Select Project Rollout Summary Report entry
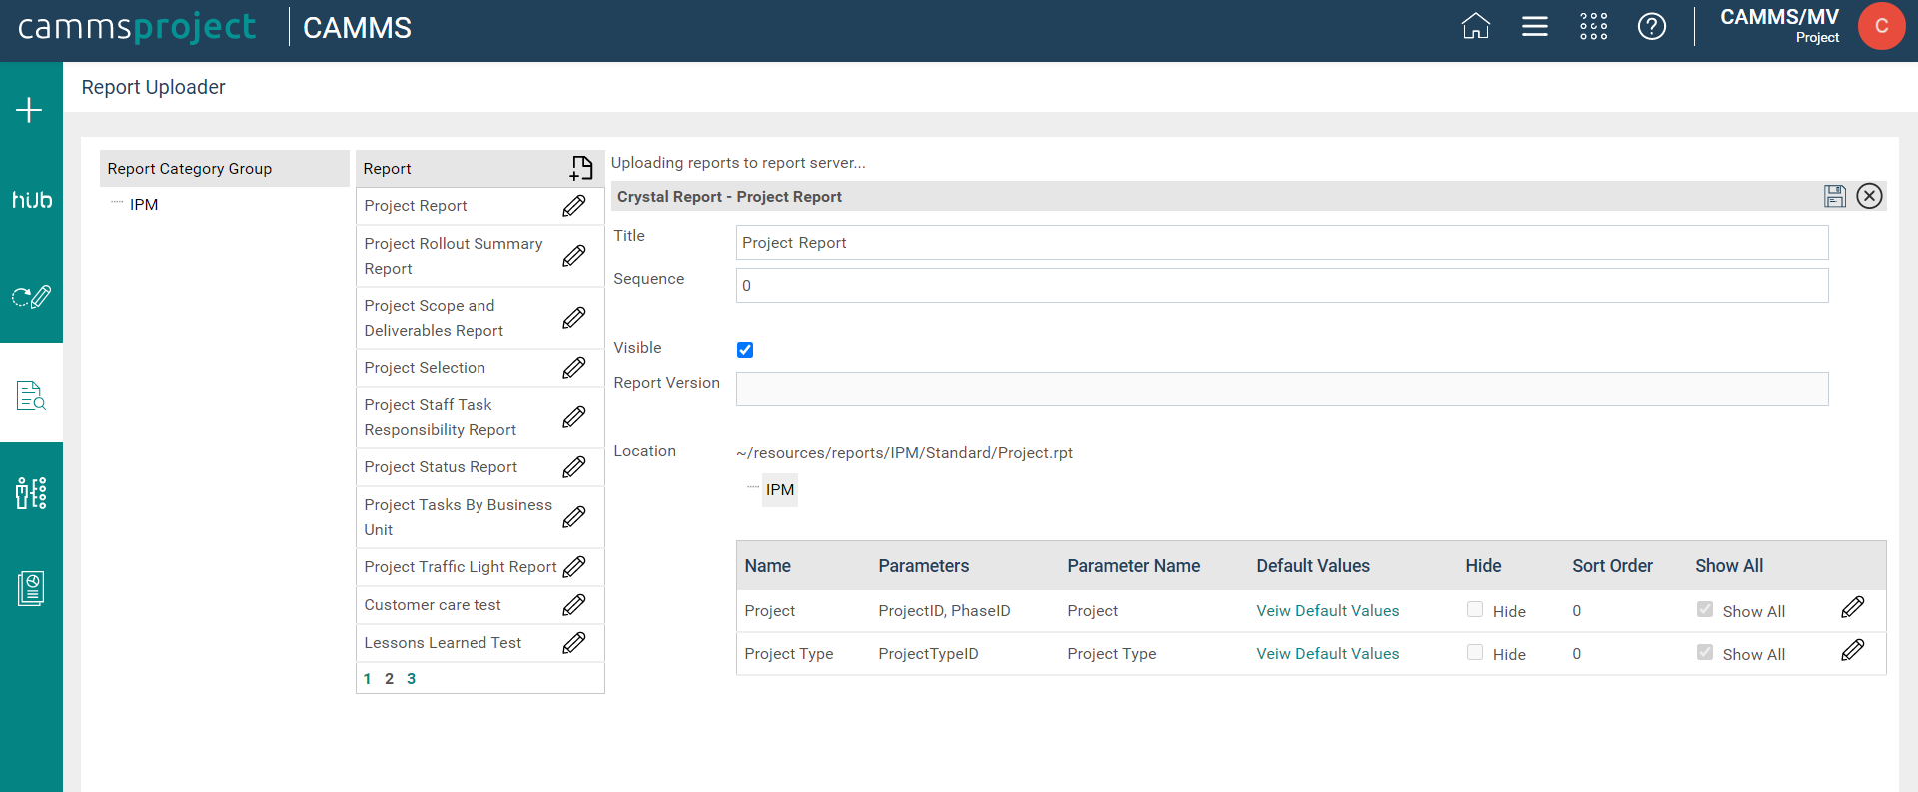Viewport: 1918px width, 792px height. (454, 256)
